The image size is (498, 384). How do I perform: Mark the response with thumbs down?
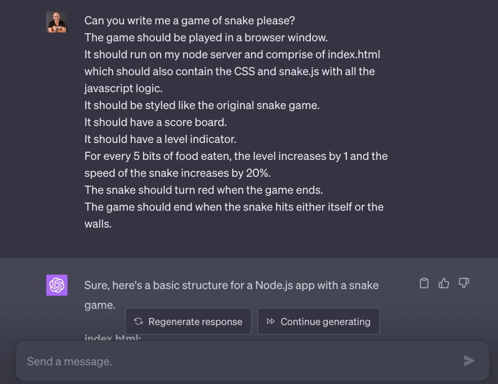point(463,283)
